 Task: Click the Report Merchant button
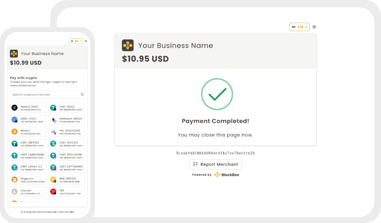pos(215,164)
